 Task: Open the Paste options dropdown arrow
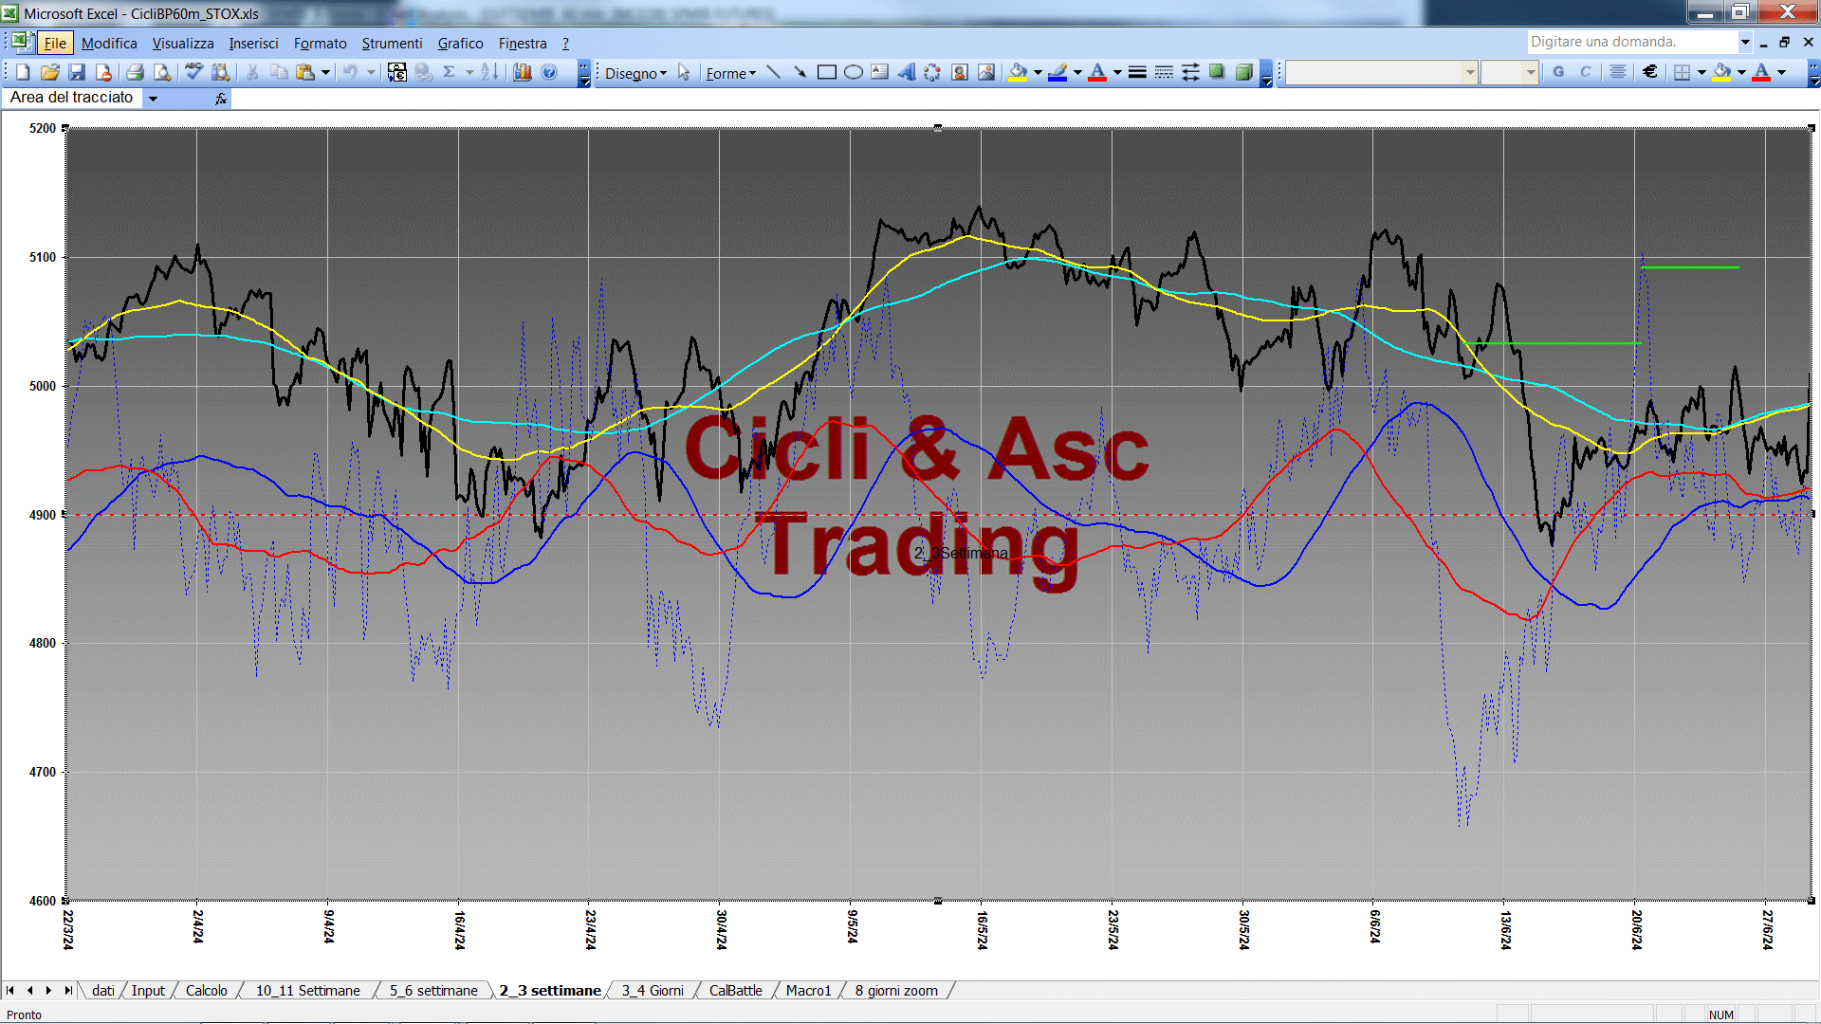click(x=325, y=72)
